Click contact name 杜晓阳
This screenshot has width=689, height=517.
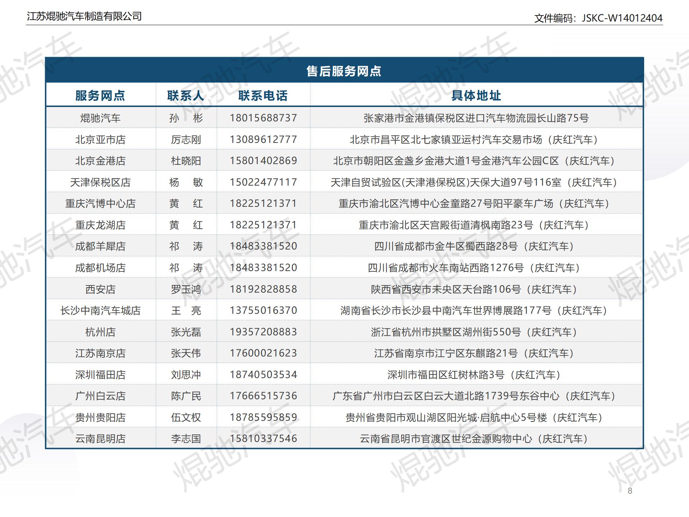click(x=186, y=160)
